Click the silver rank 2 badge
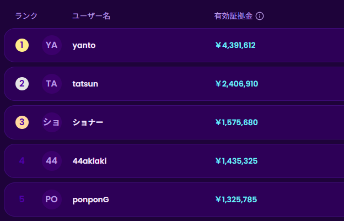This screenshot has width=344, height=221. tap(22, 84)
